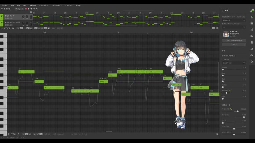Close the parameter panel with X
255x143 pixels.
click(x=217, y=134)
